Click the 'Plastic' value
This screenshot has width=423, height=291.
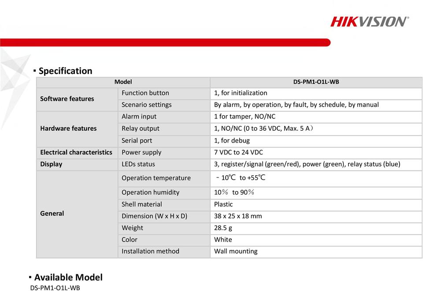[x=223, y=205]
